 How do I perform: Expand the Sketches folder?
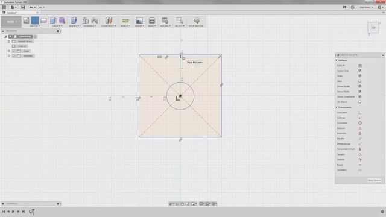(x=9, y=56)
